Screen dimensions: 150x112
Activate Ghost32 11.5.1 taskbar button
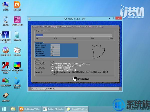point(77,109)
